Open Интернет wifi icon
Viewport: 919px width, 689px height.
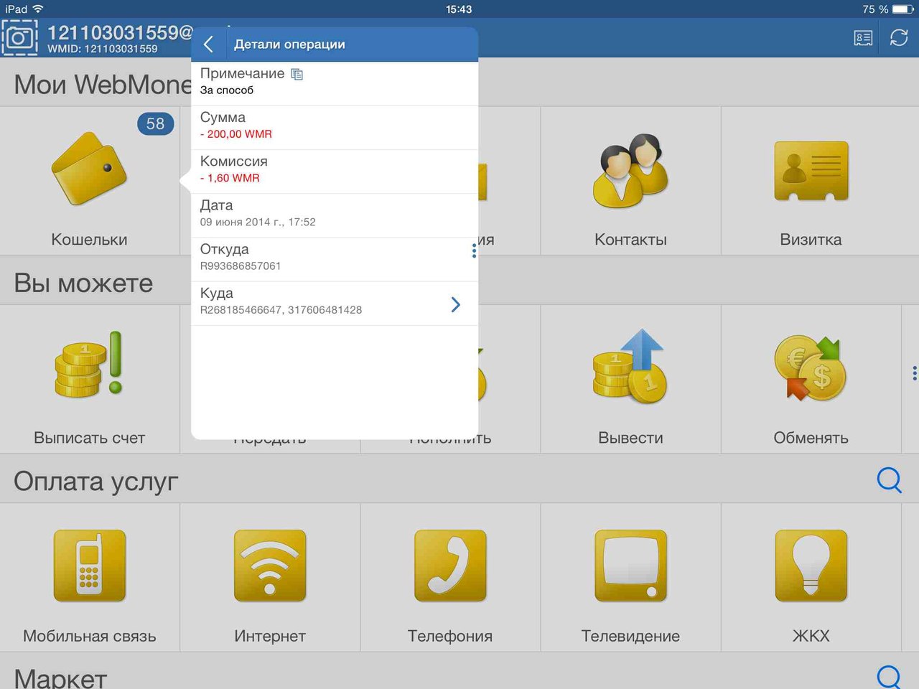[270, 566]
